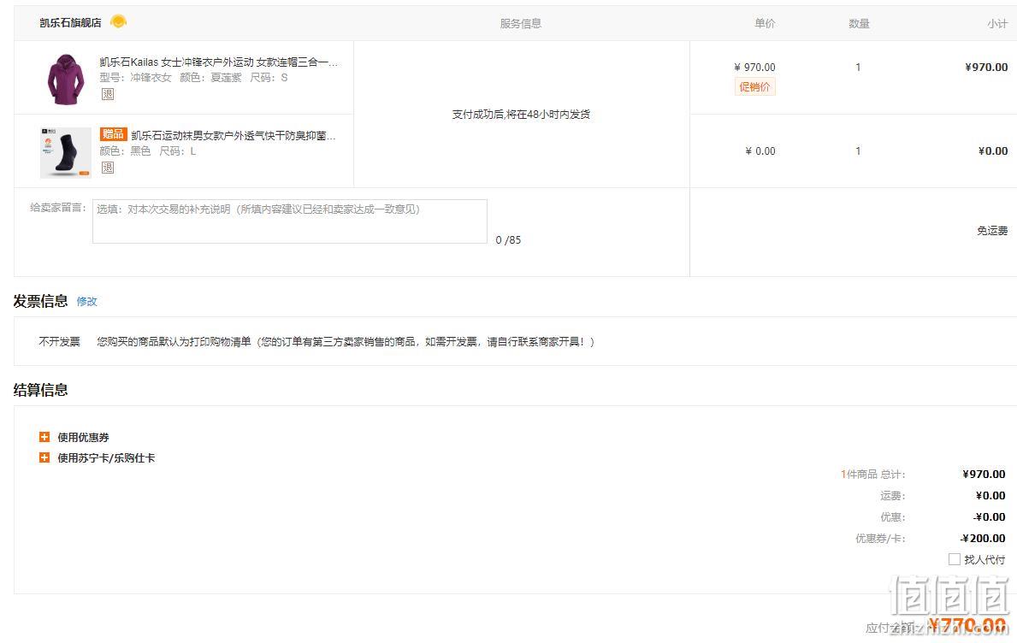
Task: Select the 免运费 shipping text
Action: pos(992,231)
